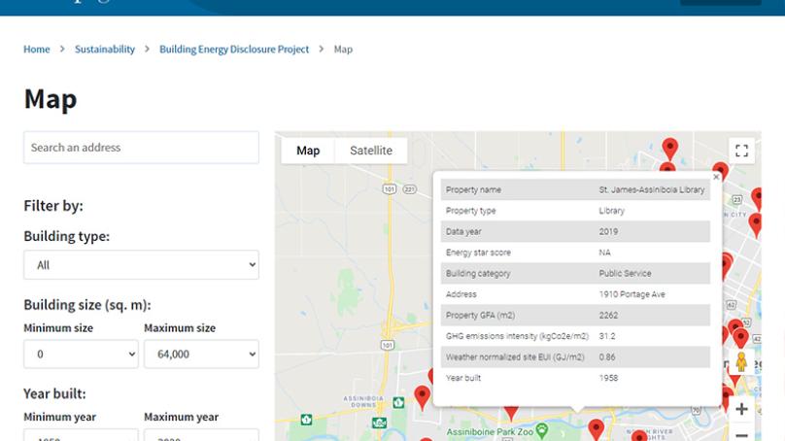785x441 pixels.
Task: Toggle fullscreen map view
Action: point(742,151)
